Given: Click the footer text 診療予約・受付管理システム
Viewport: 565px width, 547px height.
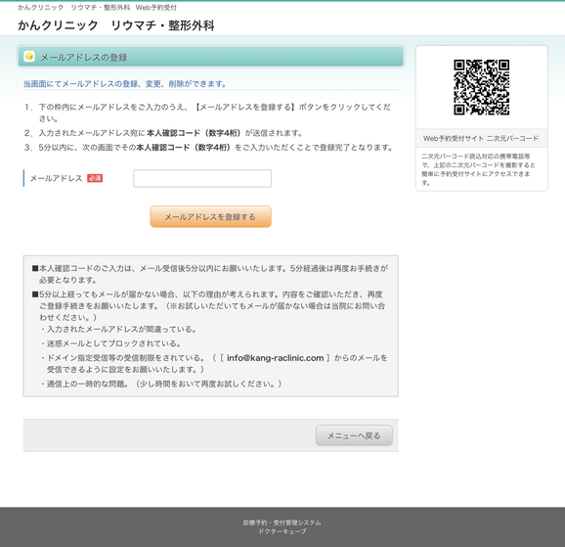Looking at the screenshot, I should [x=282, y=523].
